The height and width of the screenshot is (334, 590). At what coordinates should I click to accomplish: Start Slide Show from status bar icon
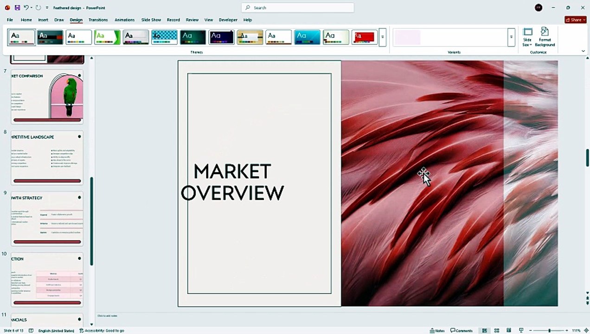(x=521, y=331)
